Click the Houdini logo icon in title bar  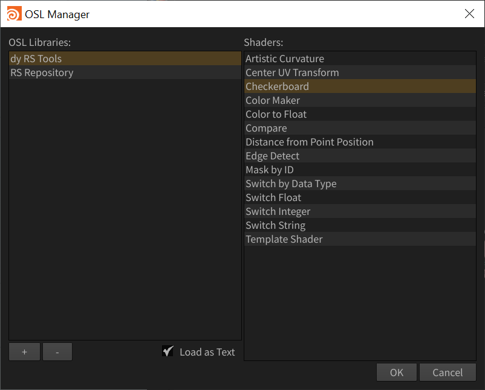point(14,13)
